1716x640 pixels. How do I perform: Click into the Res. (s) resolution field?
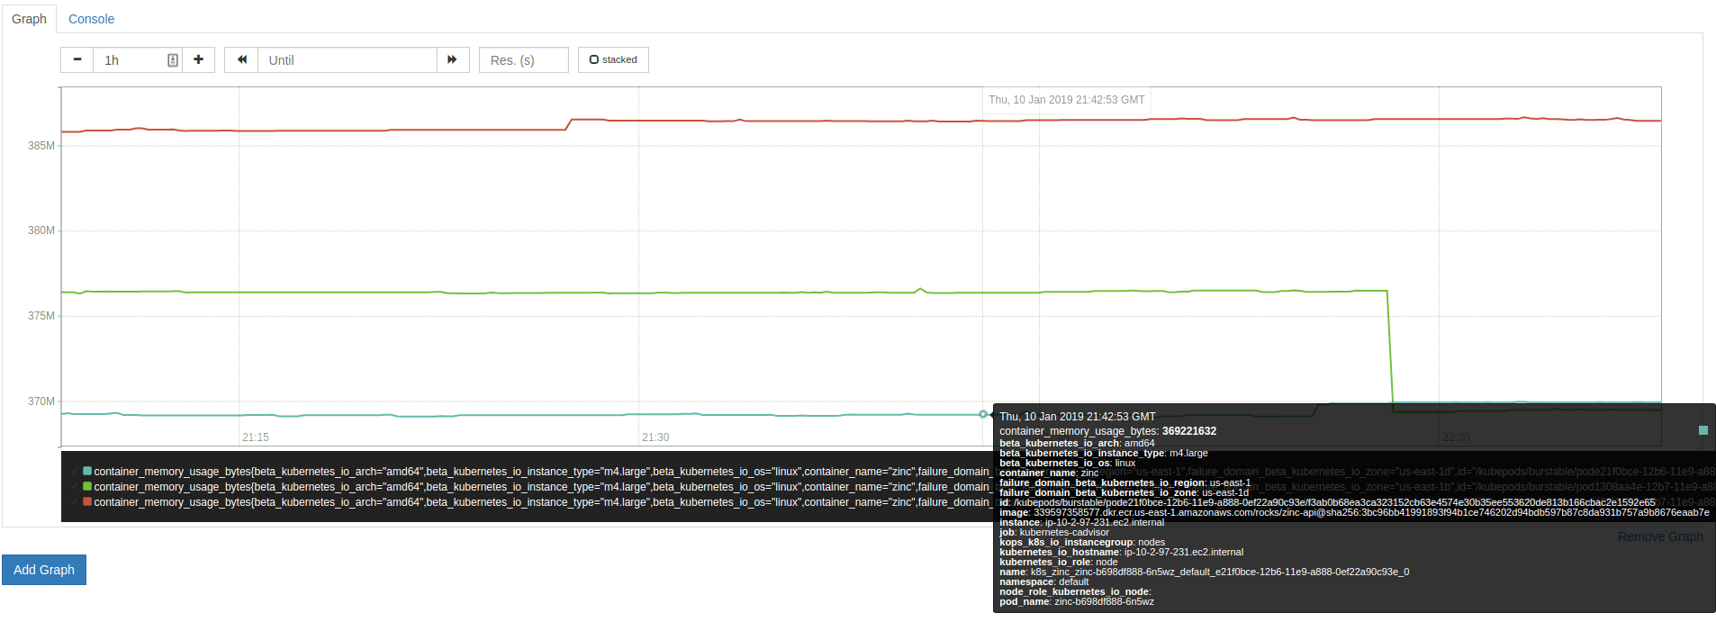(x=523, y=60)
